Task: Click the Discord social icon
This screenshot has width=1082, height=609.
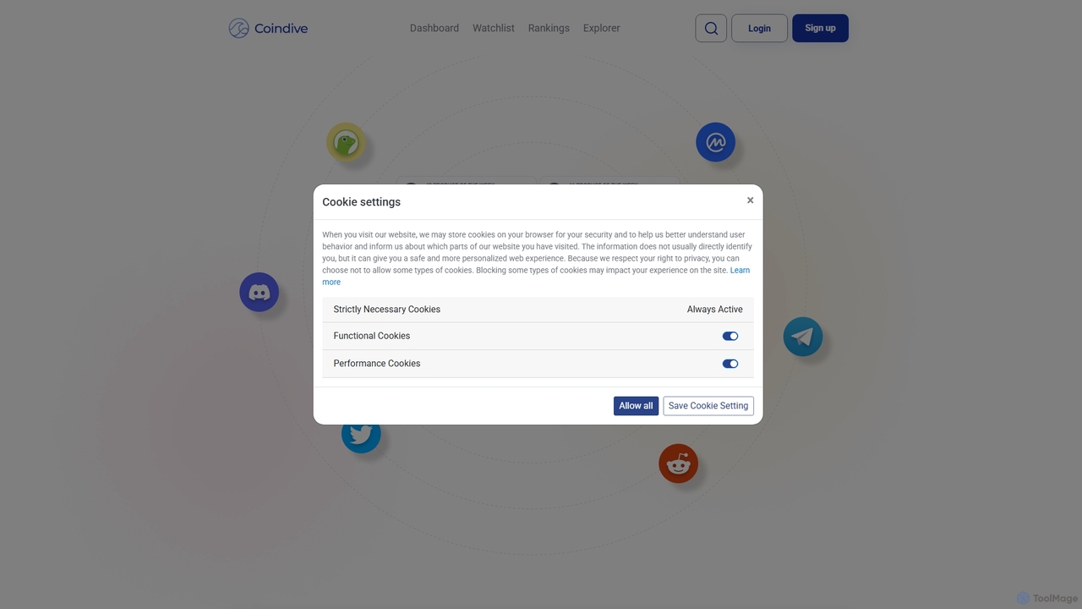Action: point(260,292)
